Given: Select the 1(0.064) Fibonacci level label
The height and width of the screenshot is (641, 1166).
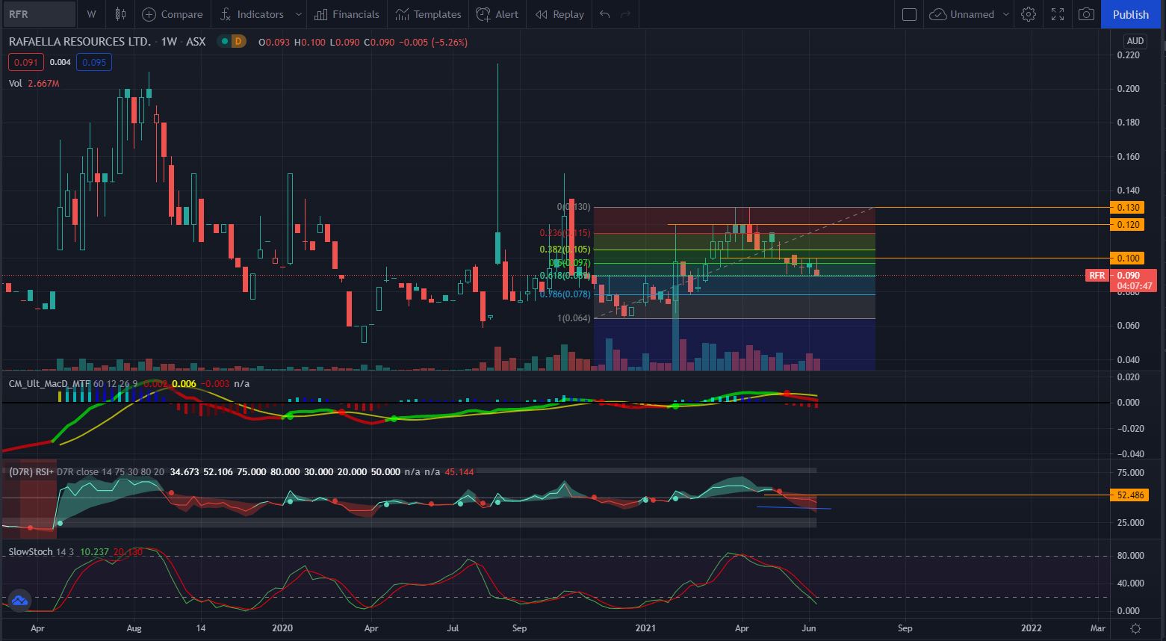Looking at the screenshot, I should (574, 318).
